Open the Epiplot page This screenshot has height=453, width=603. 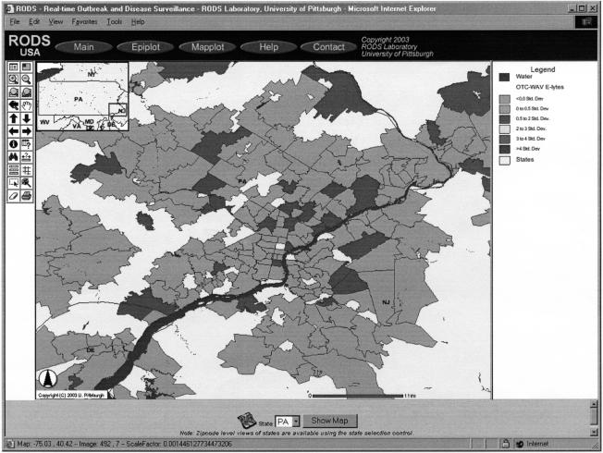(145, 47)
